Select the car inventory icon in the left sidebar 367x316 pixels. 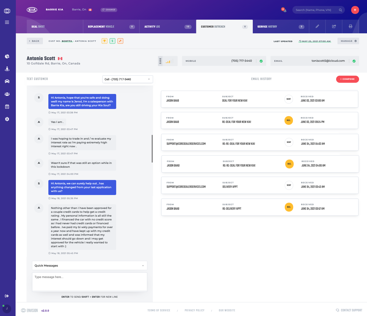tap(7, 81)
